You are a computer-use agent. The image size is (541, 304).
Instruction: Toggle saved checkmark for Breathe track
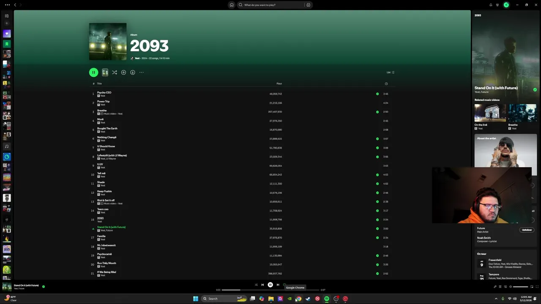[x=377, y=112]
